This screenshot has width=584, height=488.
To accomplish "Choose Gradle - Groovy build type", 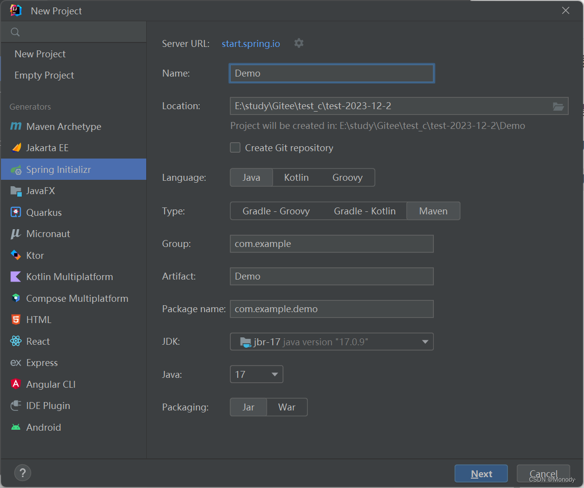I will tap(276, 211).
